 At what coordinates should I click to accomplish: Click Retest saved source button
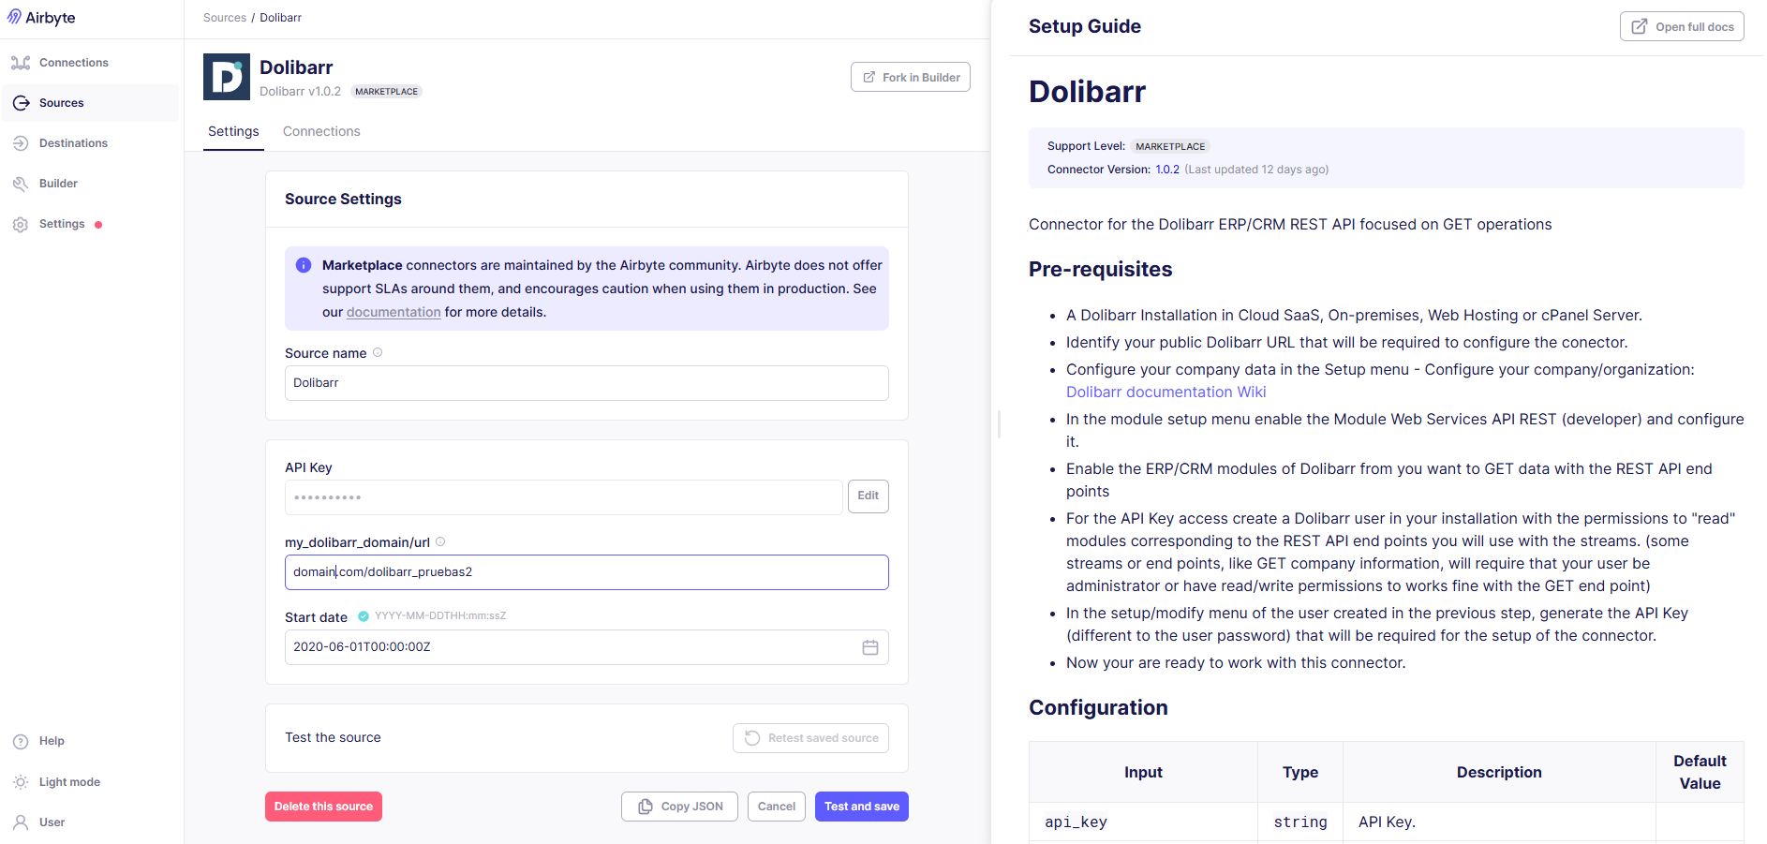point(810,738)
